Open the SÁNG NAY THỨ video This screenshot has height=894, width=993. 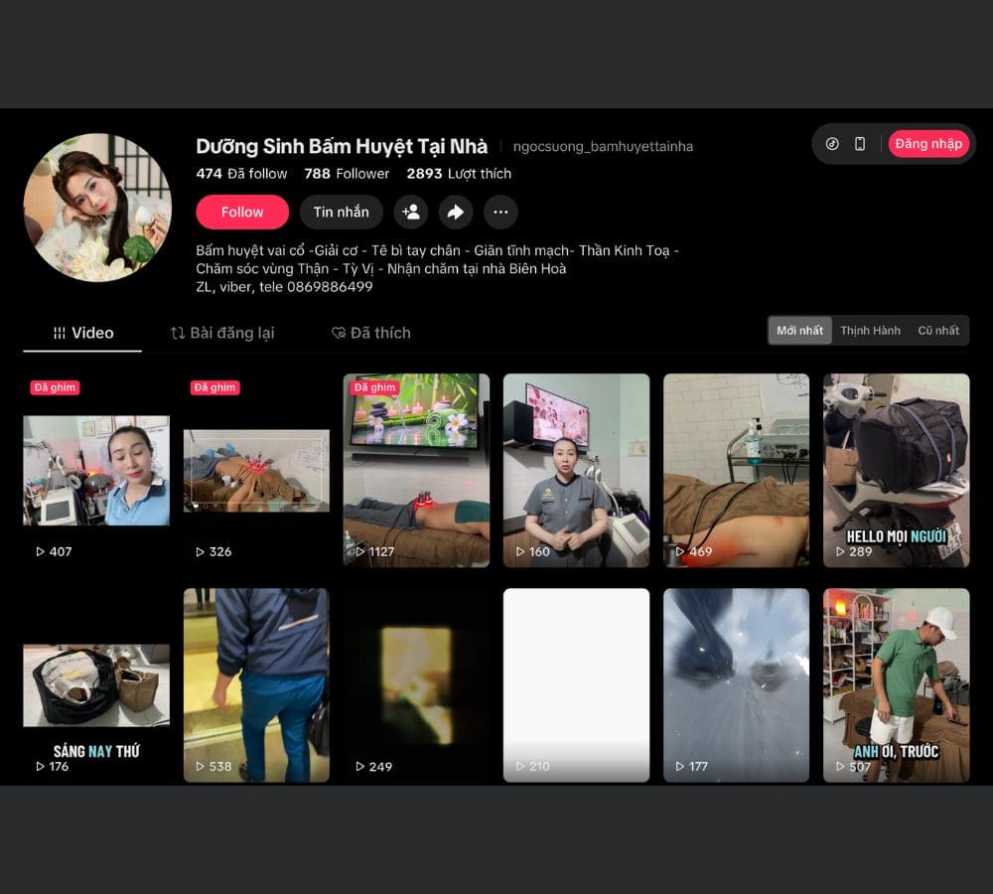pyautogui.click(x=96, y=685)
